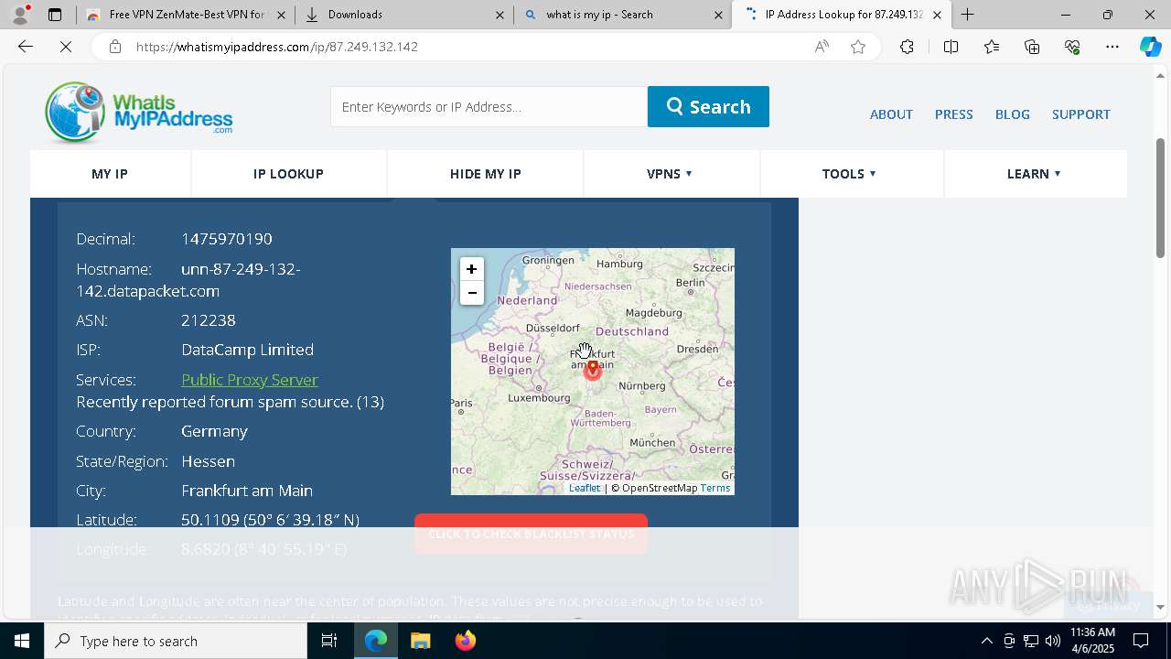
Task: Zoom in on the map
Action: [471, 269]
